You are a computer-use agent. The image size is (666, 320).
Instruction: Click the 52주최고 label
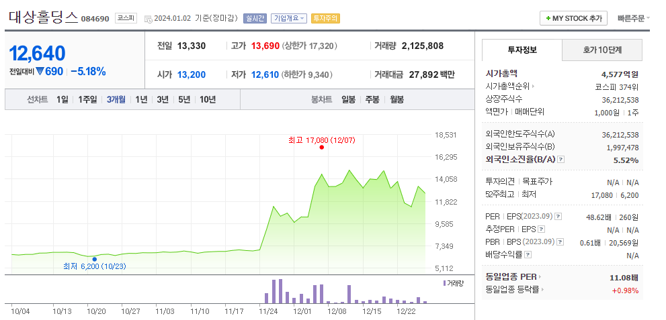click(499, 194)
